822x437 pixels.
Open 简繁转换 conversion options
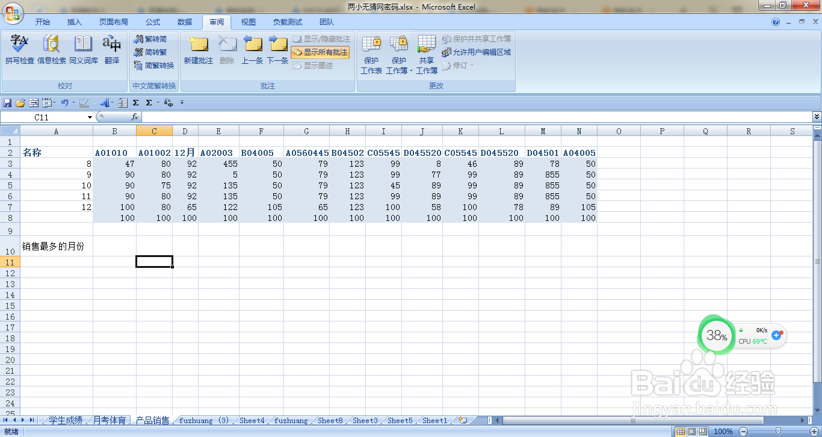point(154,66)
